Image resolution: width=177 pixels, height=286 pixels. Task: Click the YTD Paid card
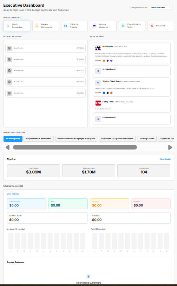click(x=130, y=218)
